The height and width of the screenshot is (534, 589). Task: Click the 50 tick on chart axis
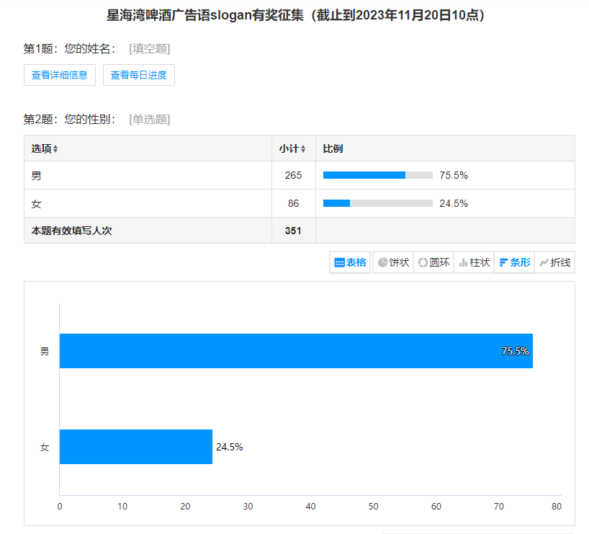[x=374, y=507]
